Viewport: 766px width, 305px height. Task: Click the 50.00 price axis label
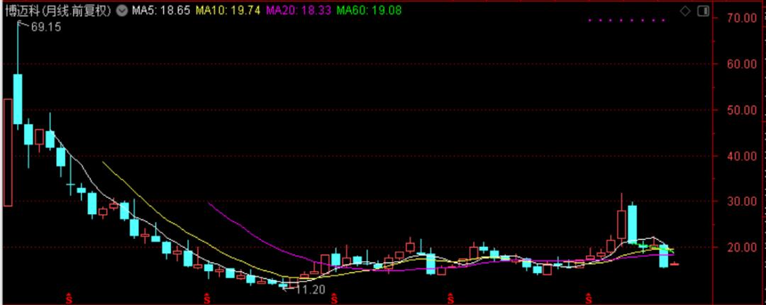coord(741,110)
